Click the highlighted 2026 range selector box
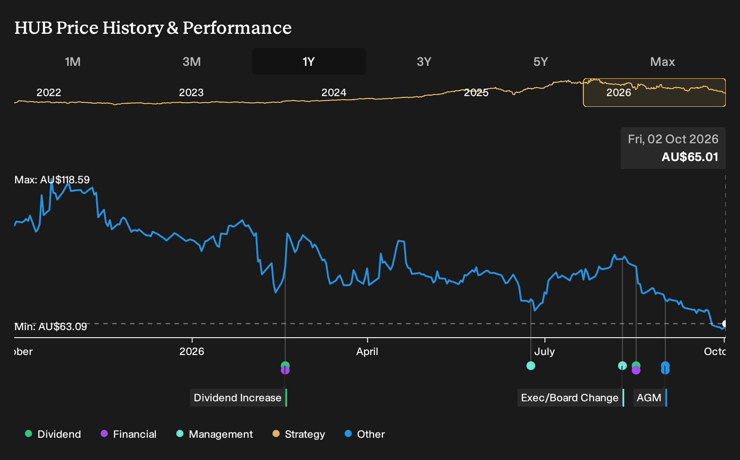 654,93
